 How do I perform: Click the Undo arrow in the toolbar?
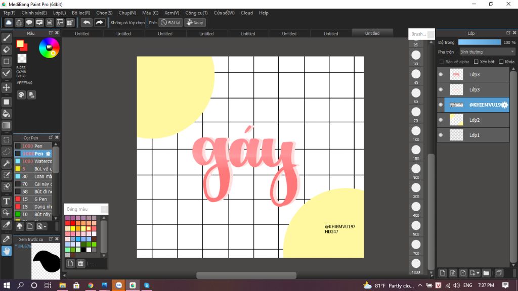tap(87, 22)
